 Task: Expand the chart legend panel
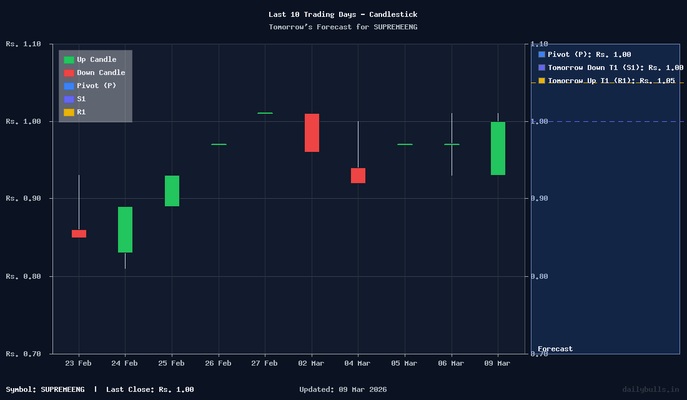(x=94, y=86)
